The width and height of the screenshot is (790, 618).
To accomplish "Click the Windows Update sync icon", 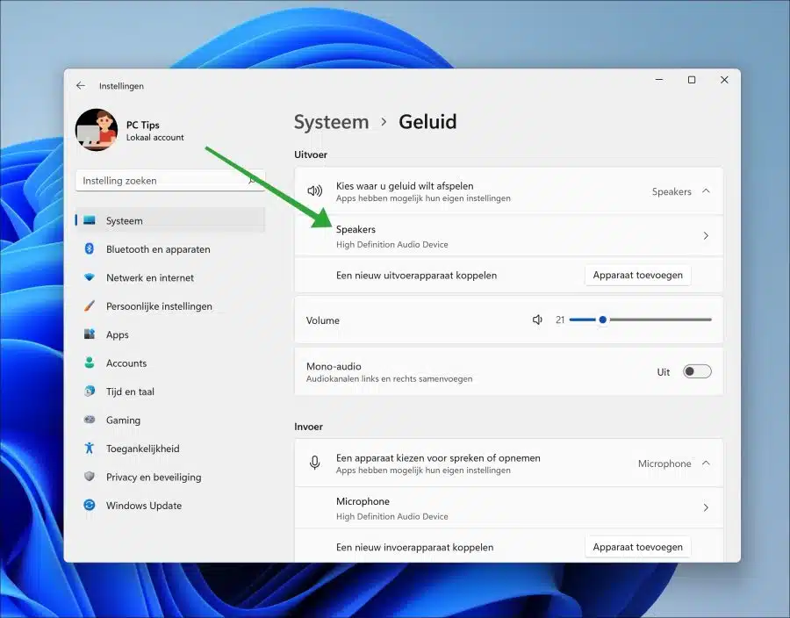I will pyautogui.click(x=90, y=505).
